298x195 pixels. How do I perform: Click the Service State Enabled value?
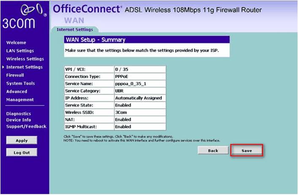(123, 105)
